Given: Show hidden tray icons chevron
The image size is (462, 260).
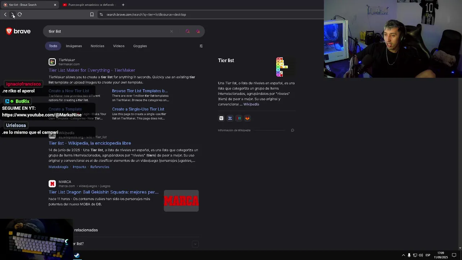Looking at the screenshot, I should (x=404, y=255).
